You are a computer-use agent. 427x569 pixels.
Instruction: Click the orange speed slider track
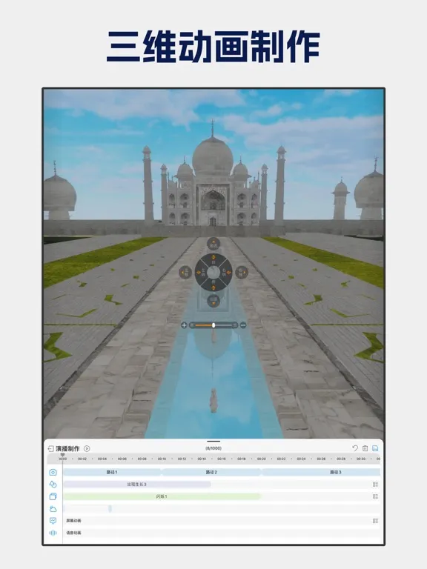[x=203, y=325]
